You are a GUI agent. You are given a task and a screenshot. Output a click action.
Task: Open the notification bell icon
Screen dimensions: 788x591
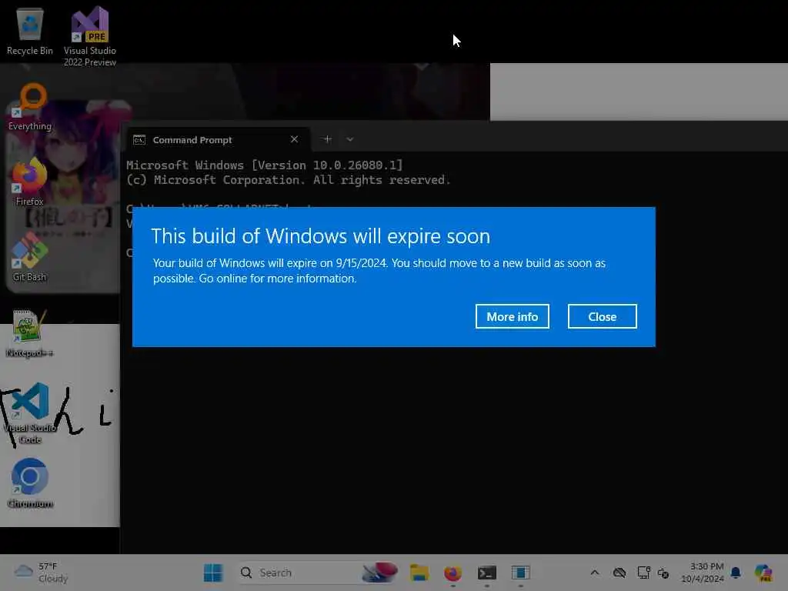point(736,573)
